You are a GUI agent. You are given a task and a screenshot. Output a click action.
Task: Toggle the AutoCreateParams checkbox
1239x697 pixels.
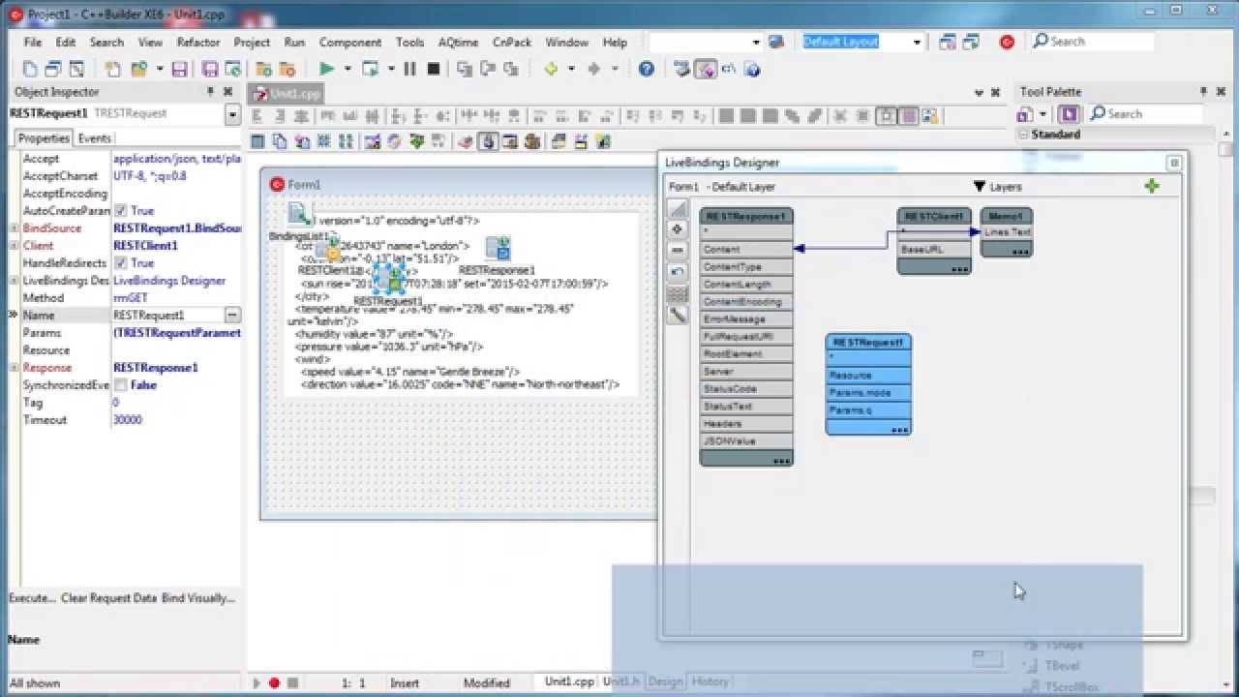click(x=120, y=211)
